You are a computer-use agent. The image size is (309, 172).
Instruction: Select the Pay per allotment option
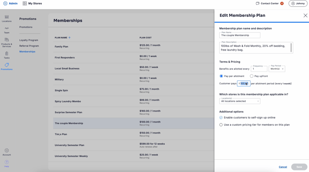(221, 76)
